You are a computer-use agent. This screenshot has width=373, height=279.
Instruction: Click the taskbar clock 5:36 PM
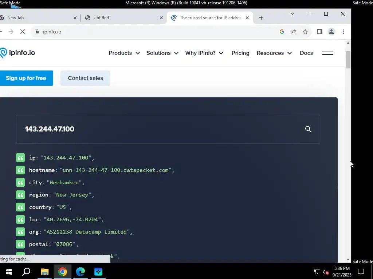(x=342, y=268)
